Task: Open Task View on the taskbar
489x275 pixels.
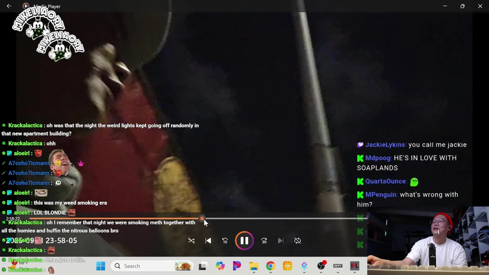Action: point(202,266)
